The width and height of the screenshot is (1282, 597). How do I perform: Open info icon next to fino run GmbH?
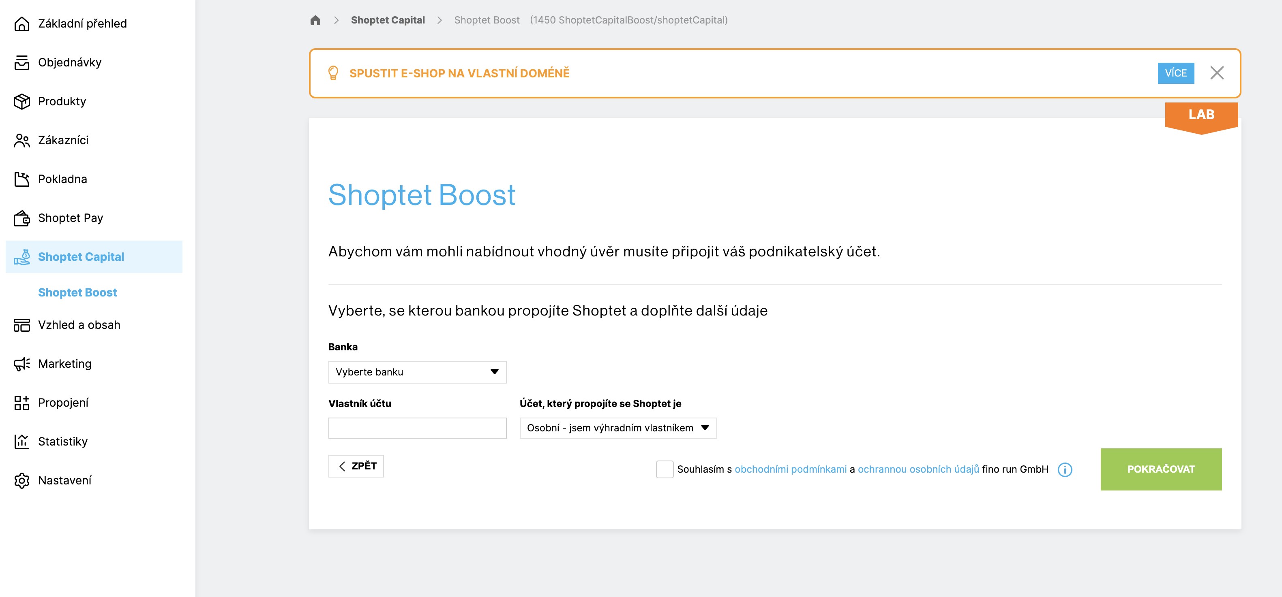click(1065, 469)
